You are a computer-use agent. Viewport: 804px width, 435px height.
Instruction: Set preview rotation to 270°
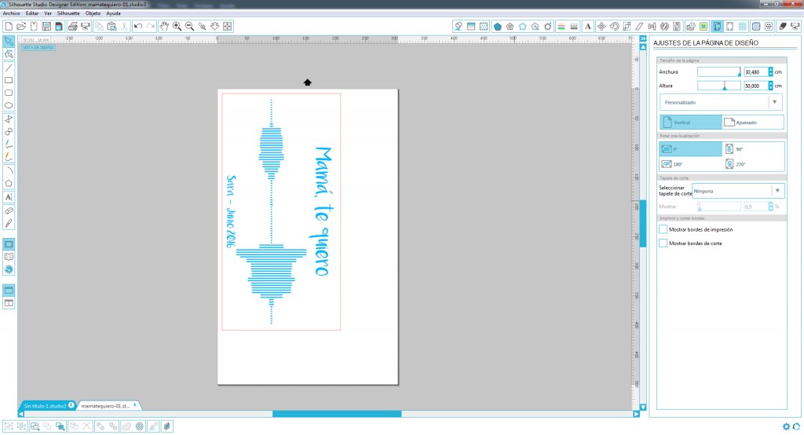coord(753,164)
